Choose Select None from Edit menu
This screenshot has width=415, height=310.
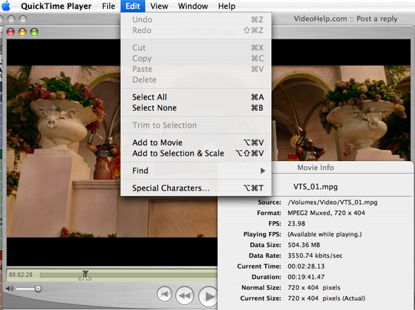coord(196,108)
